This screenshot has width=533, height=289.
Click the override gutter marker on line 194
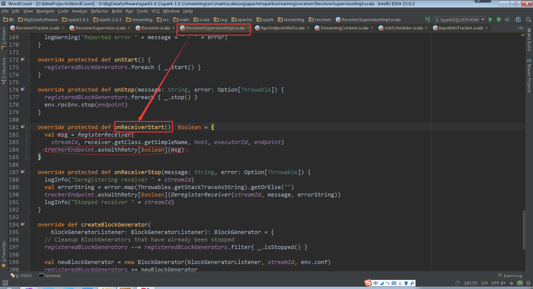pyautogui.click(x=23, y=224)
